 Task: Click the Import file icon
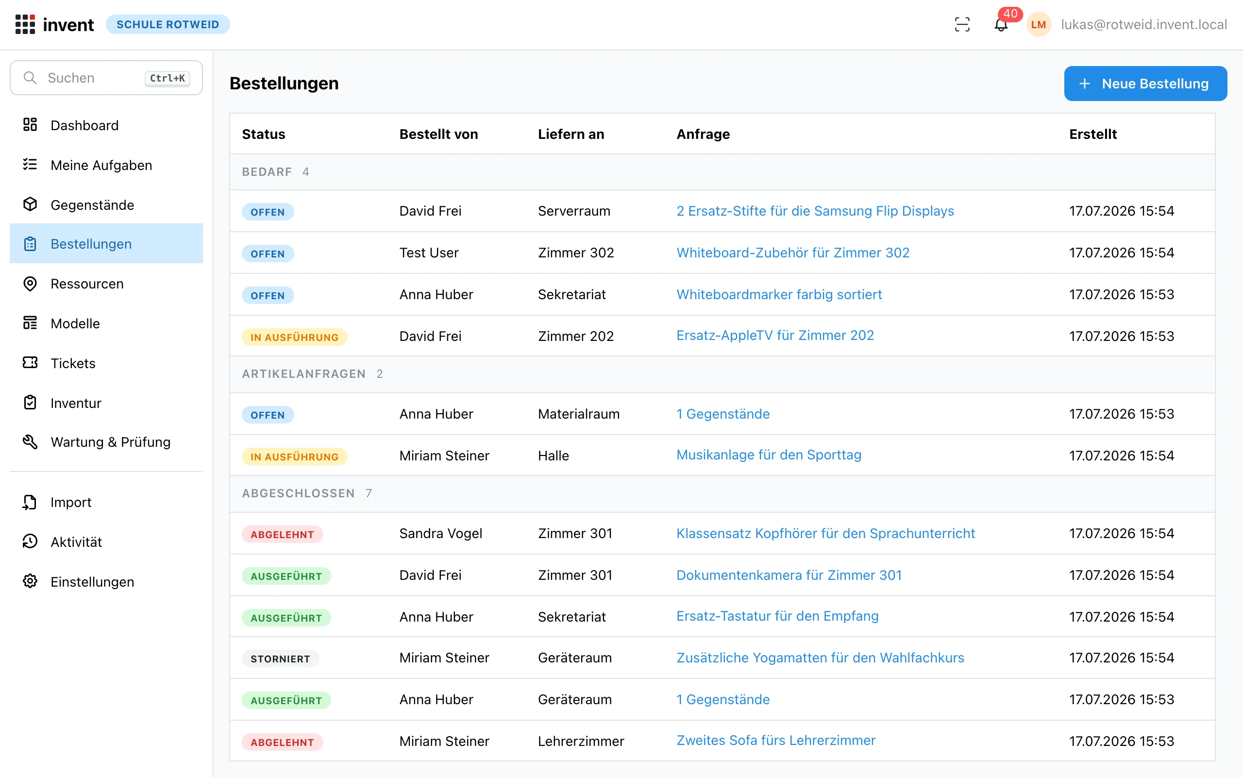[x=30, y=502]
